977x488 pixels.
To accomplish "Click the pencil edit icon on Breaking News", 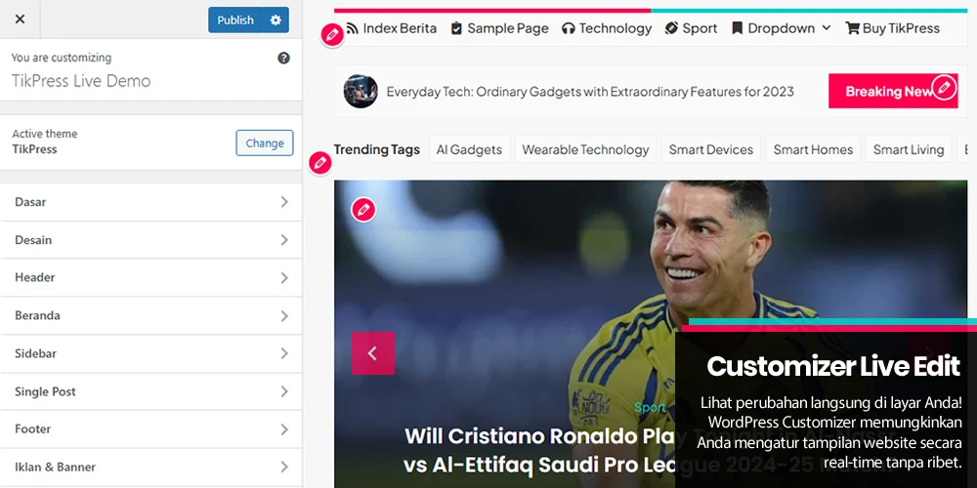I will point(944,87).
